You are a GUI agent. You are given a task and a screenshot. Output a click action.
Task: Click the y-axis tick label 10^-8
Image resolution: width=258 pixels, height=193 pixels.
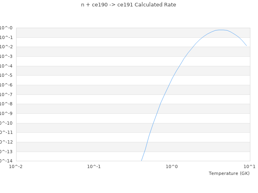click(6, 104)
